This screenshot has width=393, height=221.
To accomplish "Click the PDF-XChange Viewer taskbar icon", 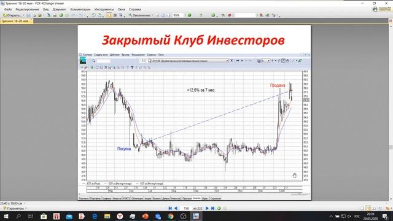I will [196, 216].
